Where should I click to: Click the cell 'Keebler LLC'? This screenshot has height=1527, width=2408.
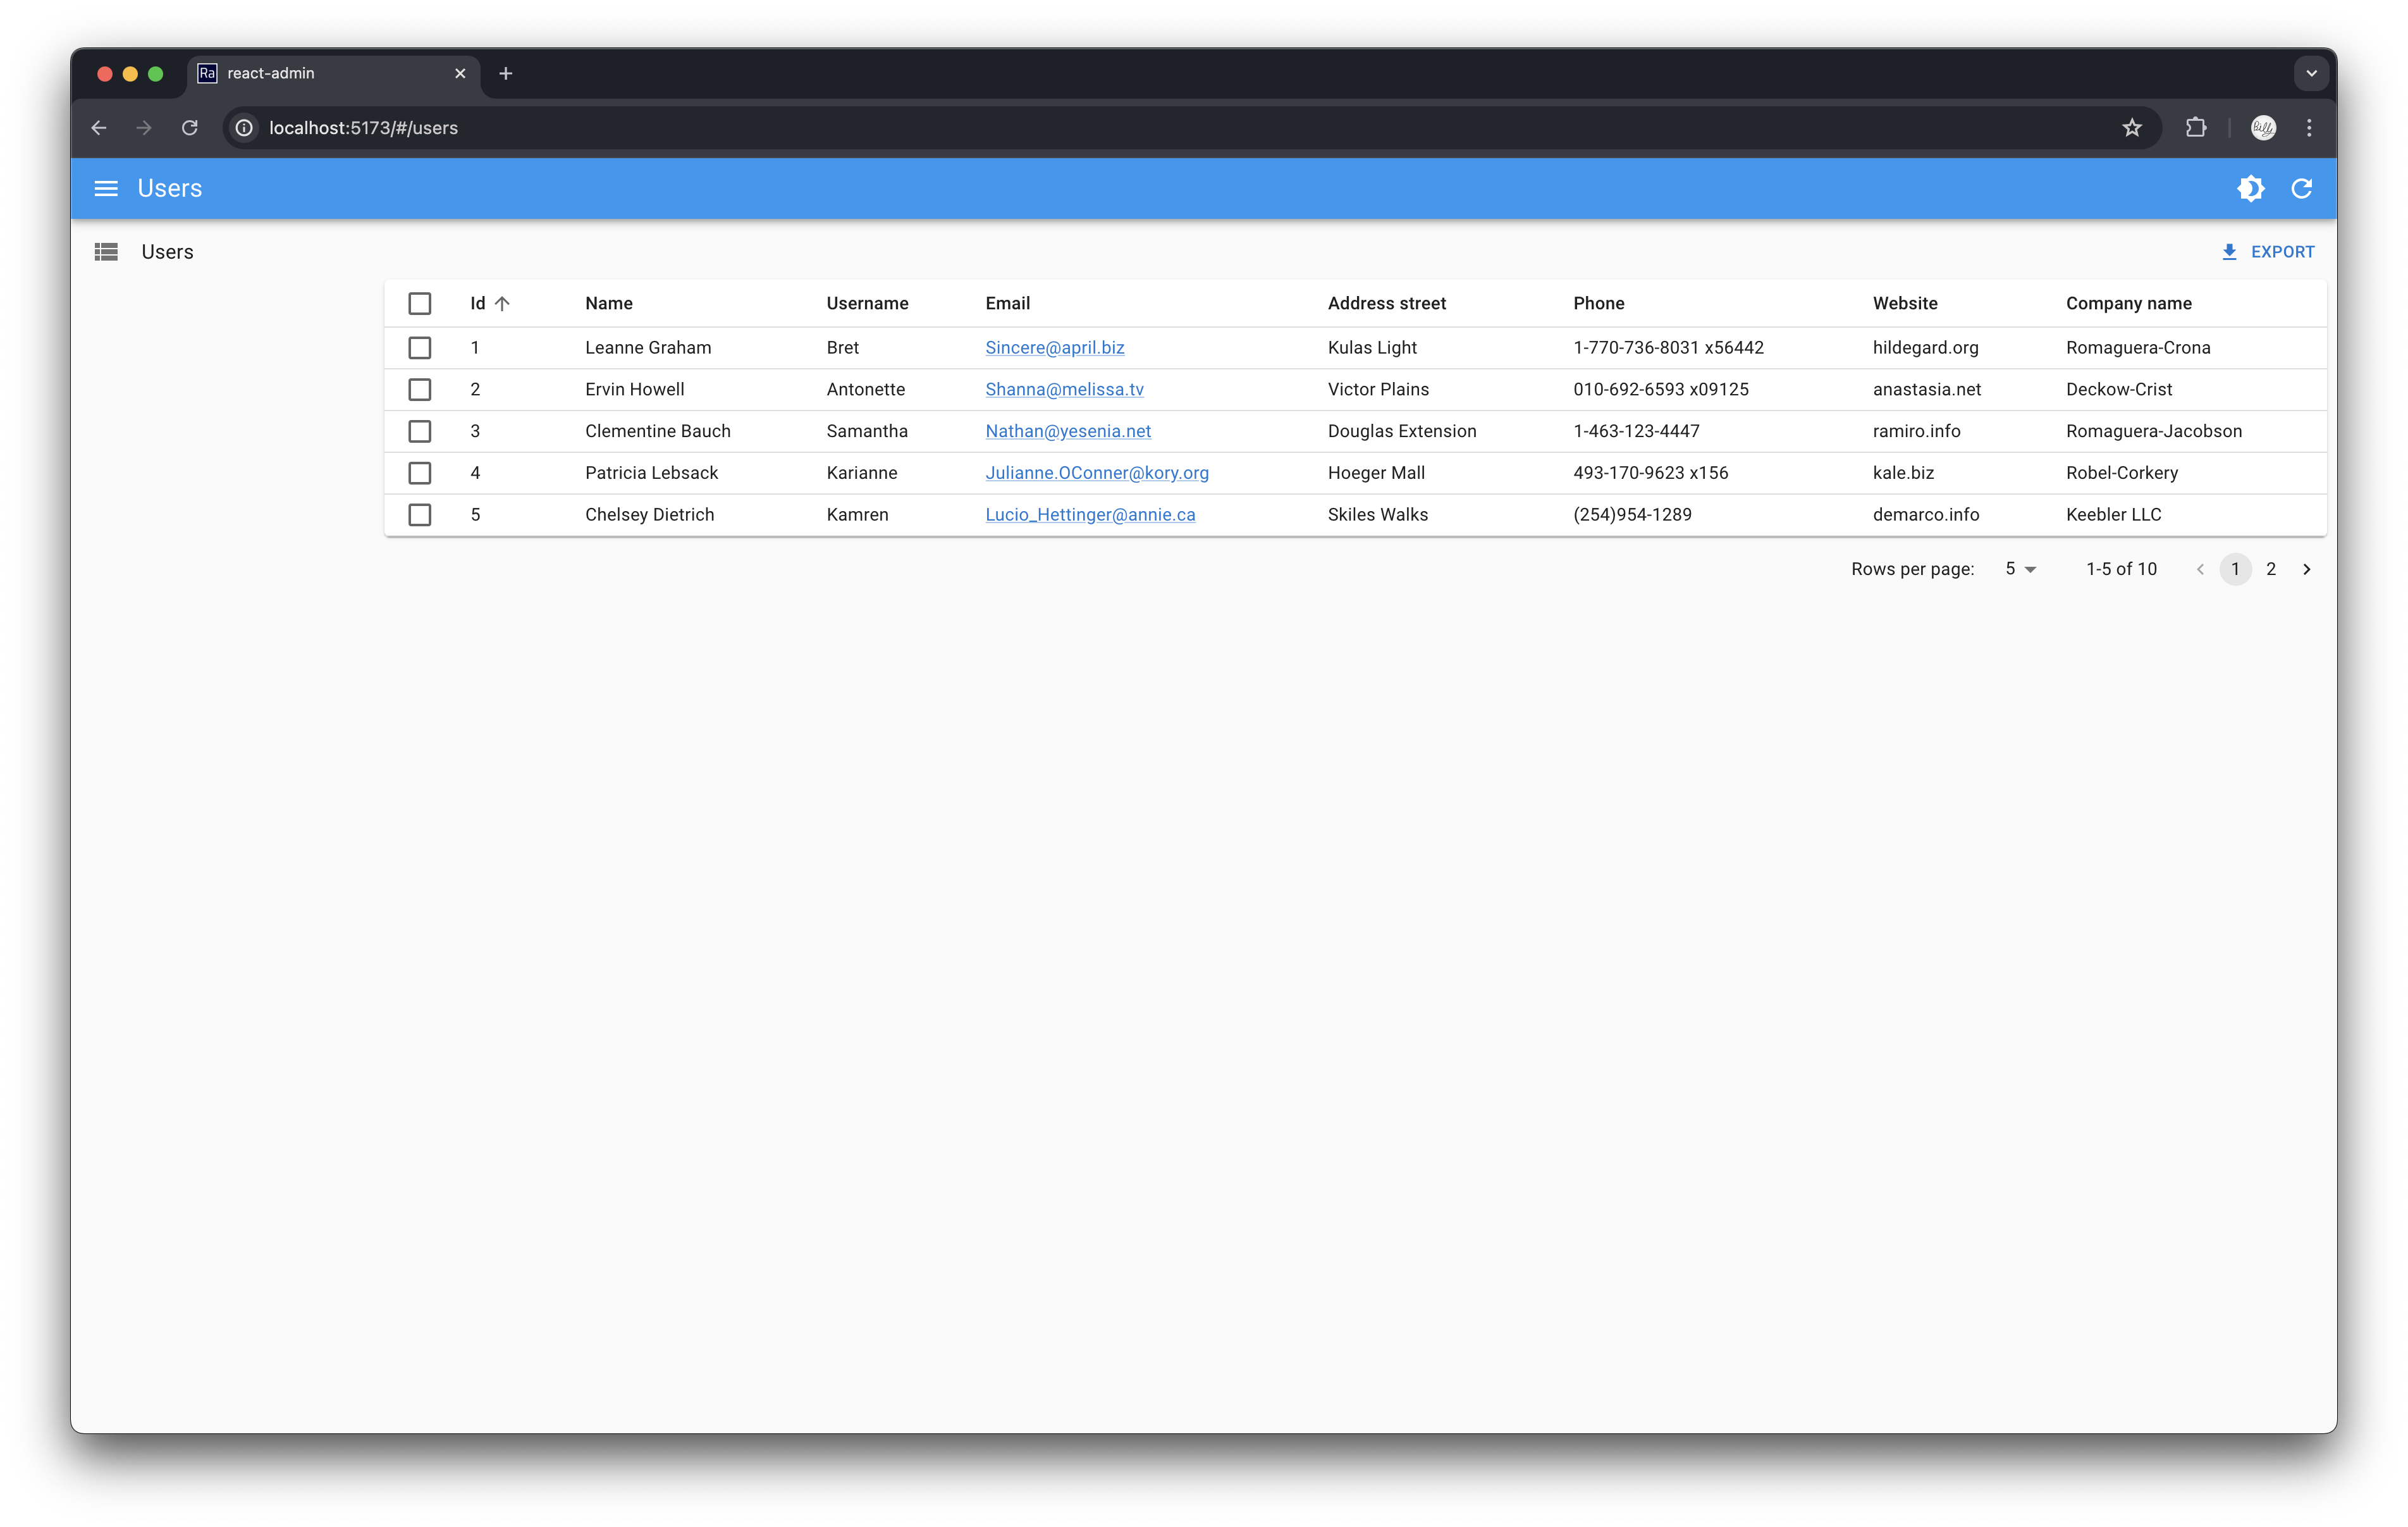pyautogui.click(x=2113, y=516)
